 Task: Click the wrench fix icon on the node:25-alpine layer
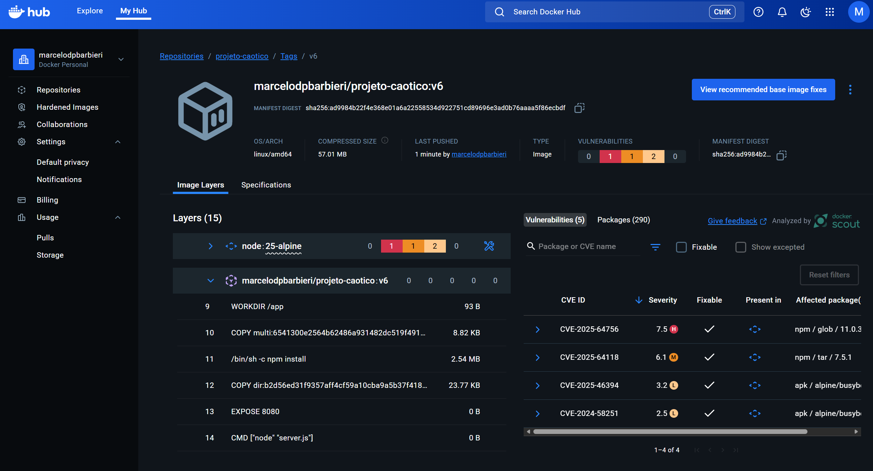click(489, 246)
